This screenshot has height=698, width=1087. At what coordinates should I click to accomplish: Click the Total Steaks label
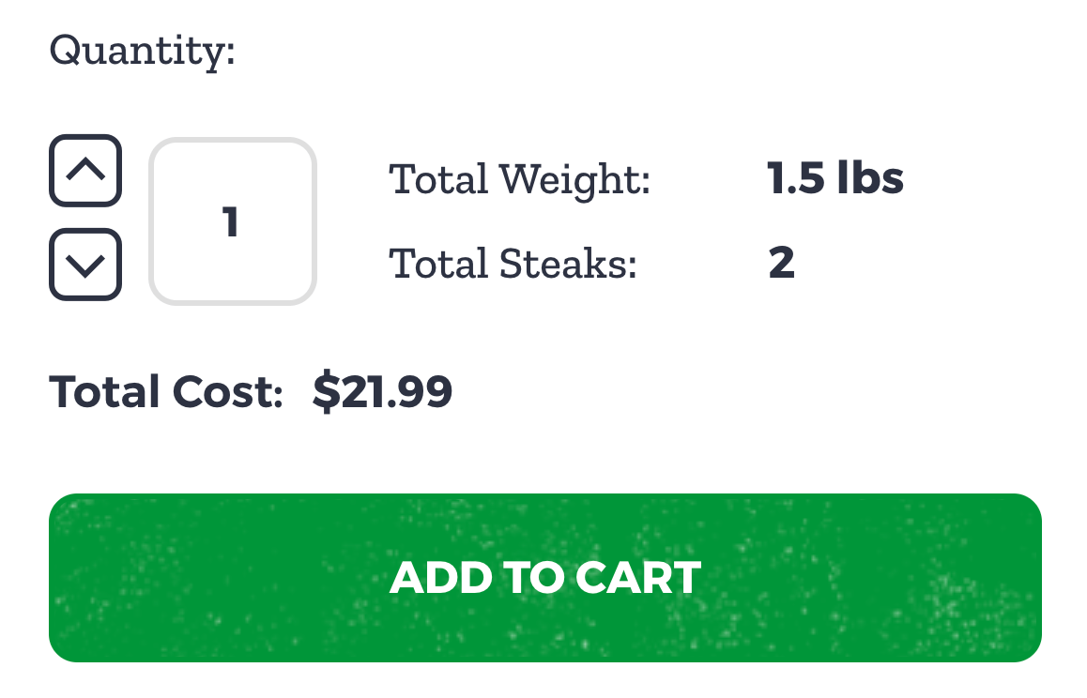[513, 264]
